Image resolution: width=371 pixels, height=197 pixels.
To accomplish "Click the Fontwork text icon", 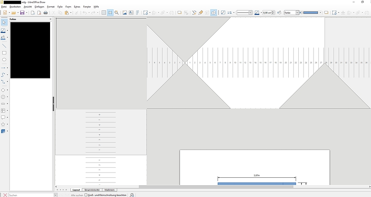I will (x=138, y=13).
